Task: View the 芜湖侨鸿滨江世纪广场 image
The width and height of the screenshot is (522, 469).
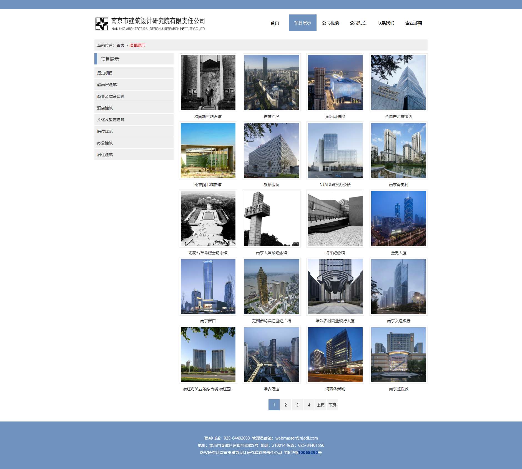Action: click(x=272, y=286)
